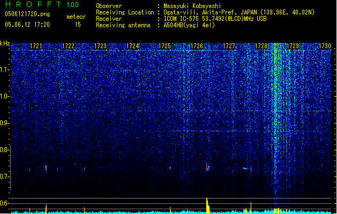
Task: Click receiver value ICOM IC-575 53.7492 MHz USB
Action: [x=215, y=19]
